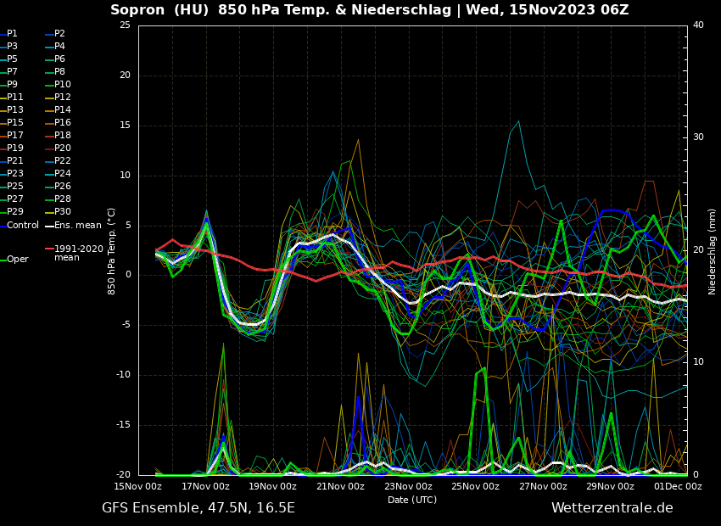721x526 pixels.
Task: Click the Sopron chart title
Action: (369, 10)
